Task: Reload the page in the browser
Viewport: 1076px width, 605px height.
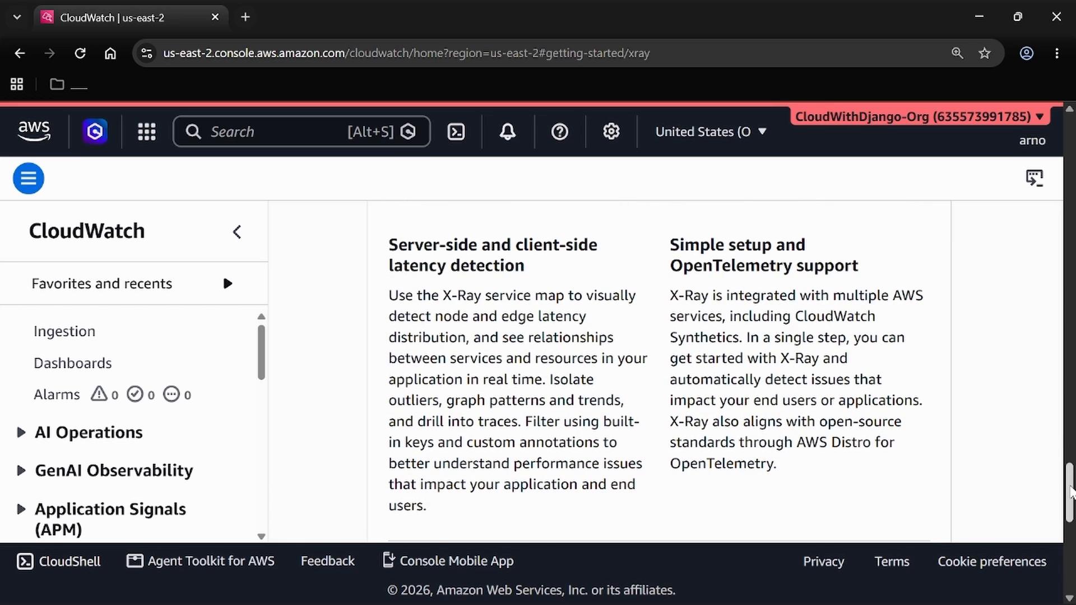Action: 80,53
